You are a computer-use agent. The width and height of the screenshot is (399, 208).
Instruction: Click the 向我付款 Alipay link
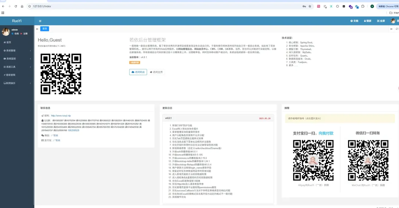point(326,133)
